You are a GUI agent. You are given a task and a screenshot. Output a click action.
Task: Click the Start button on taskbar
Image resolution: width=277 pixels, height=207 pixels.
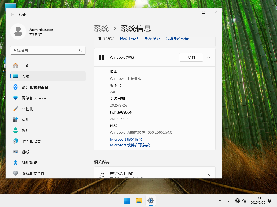pyautogui.click(x=127, y=201)
